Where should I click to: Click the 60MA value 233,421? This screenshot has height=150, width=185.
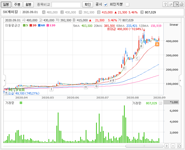[x=132, y=26]
